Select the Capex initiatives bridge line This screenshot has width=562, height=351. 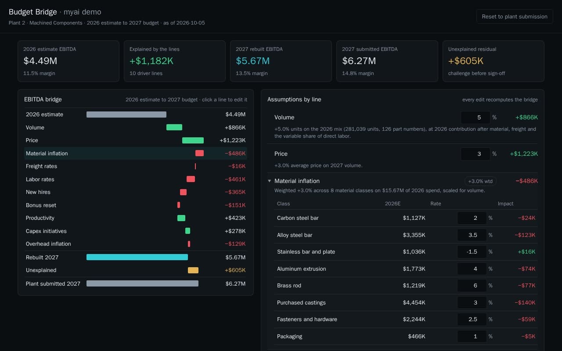point(136,231)
